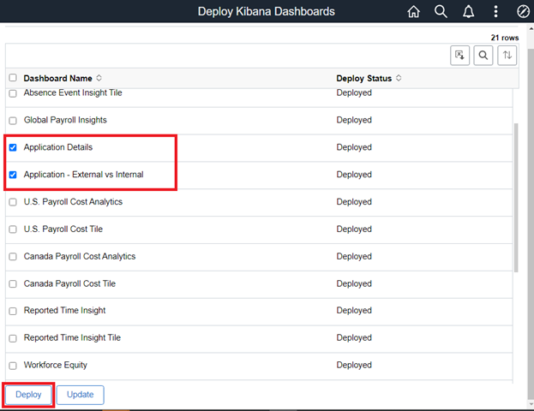534x411 pixels.
Task: Toggle the select-all header checkbox
Action: pyautogui.click(x=13, y=78)
